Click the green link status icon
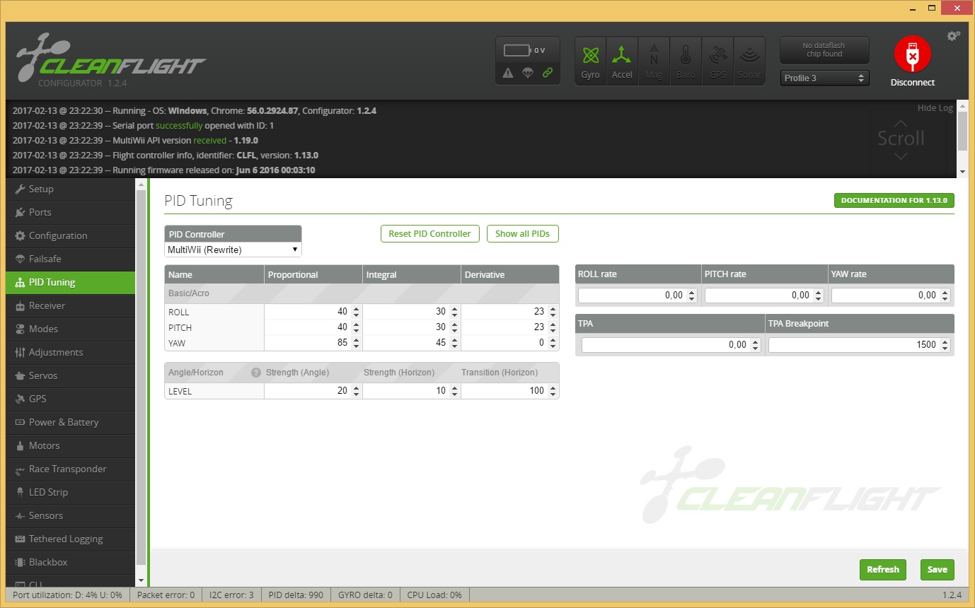 (x=547, y=73)
